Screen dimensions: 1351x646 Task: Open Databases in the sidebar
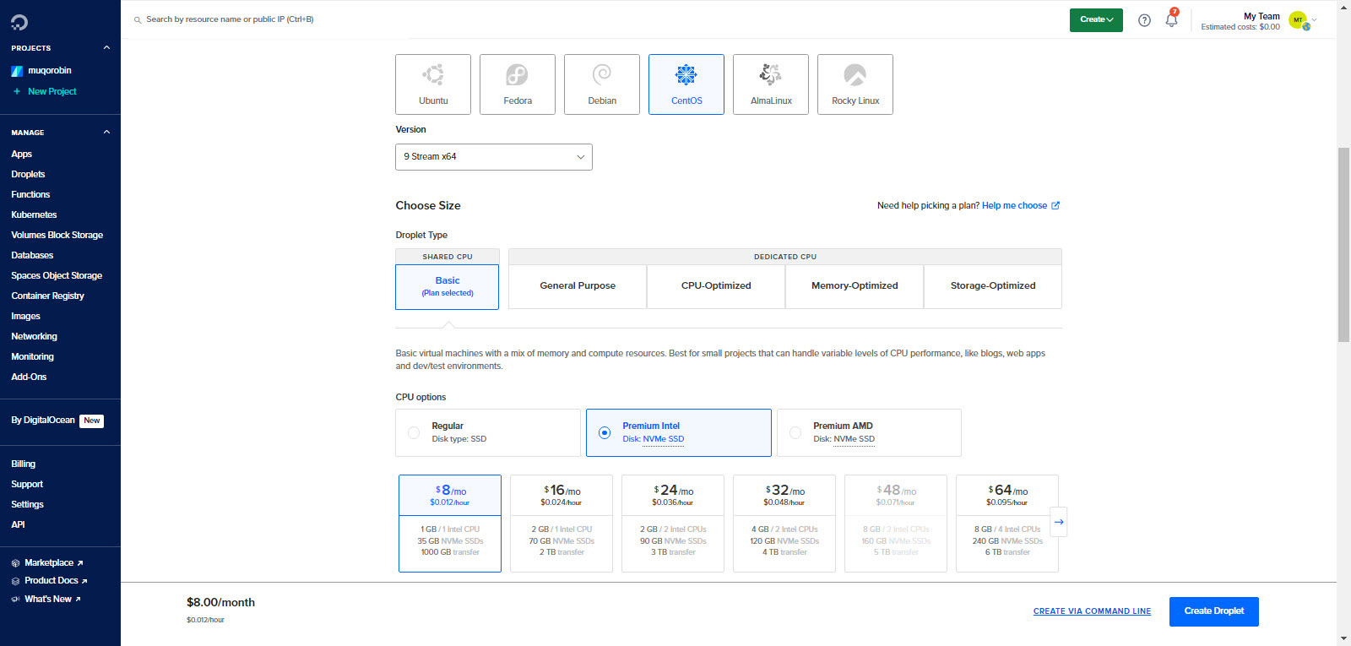(x=32, y=256)
